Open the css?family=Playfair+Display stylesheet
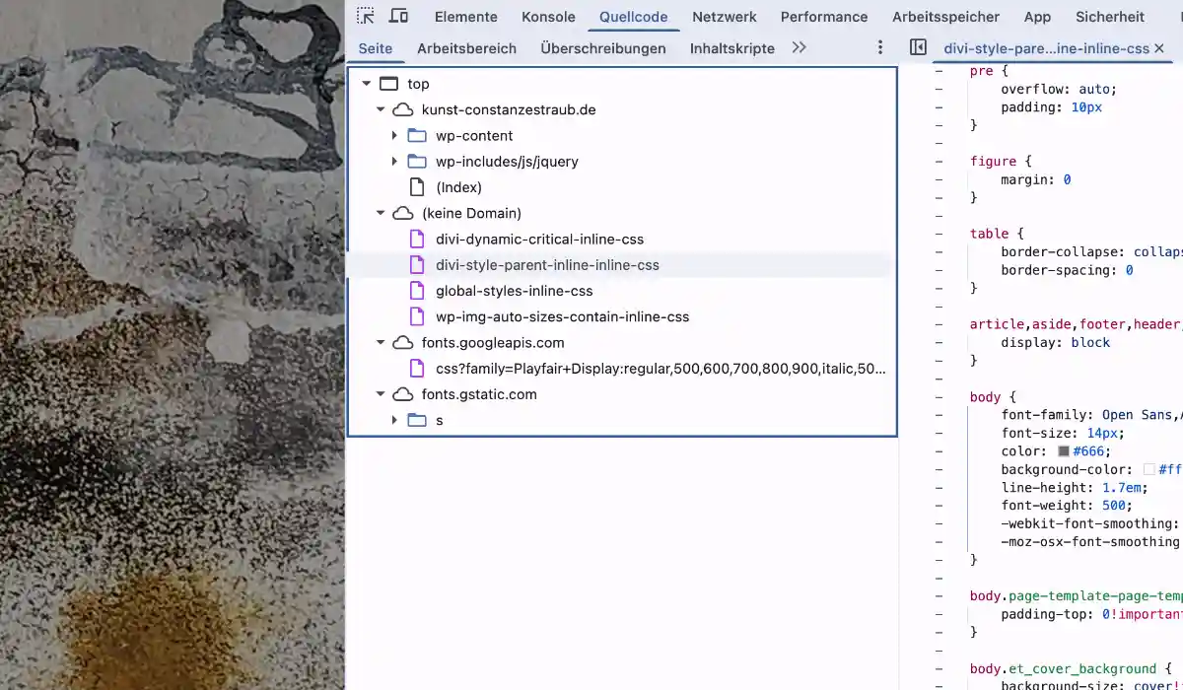This screenshot has width=1183, height=690. point(661,369)
